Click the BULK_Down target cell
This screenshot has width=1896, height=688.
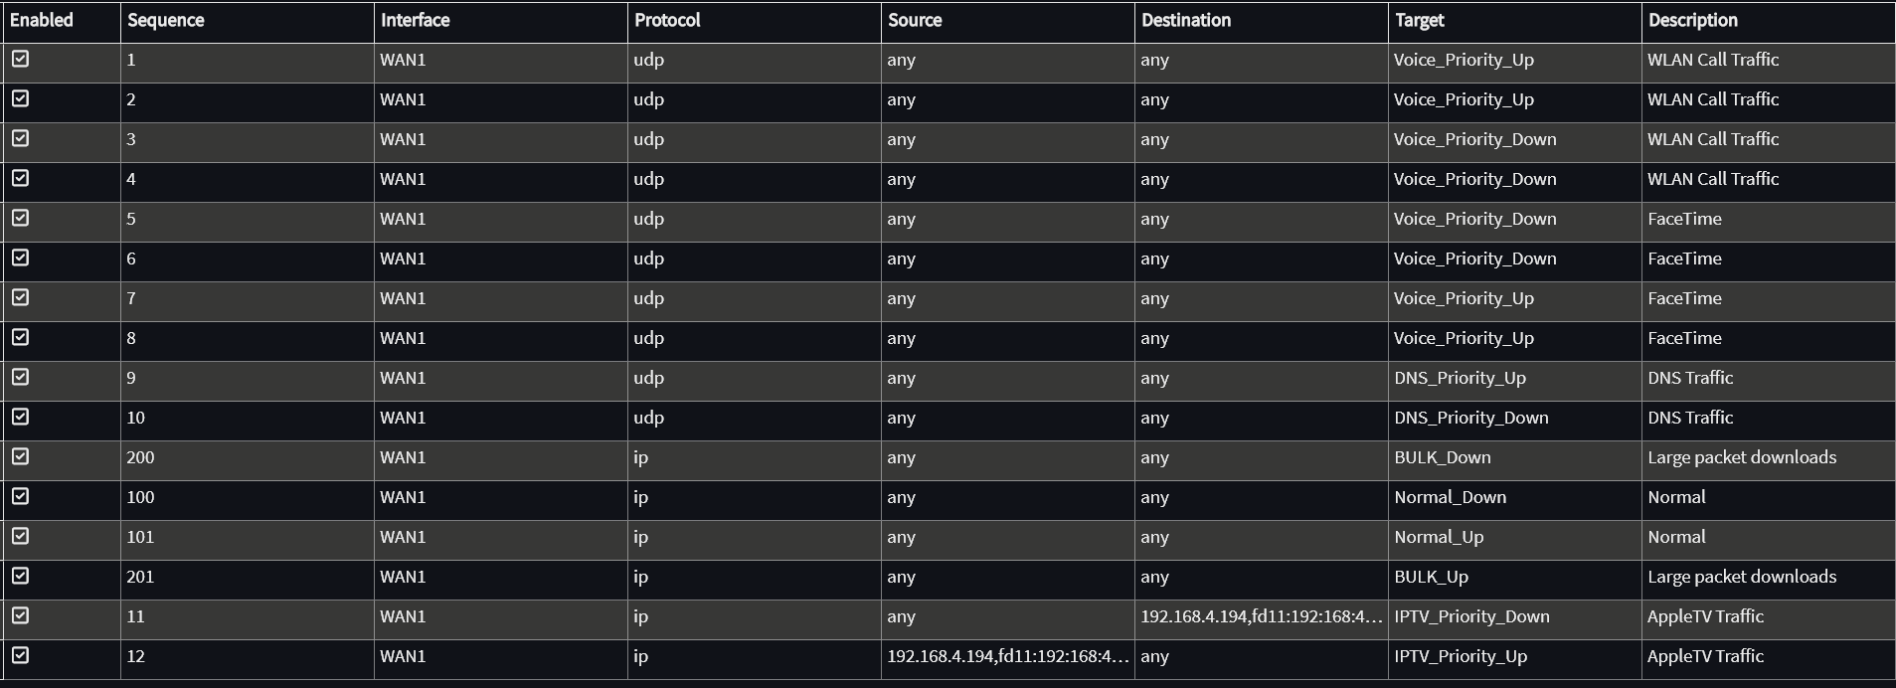coord(1442,457)
